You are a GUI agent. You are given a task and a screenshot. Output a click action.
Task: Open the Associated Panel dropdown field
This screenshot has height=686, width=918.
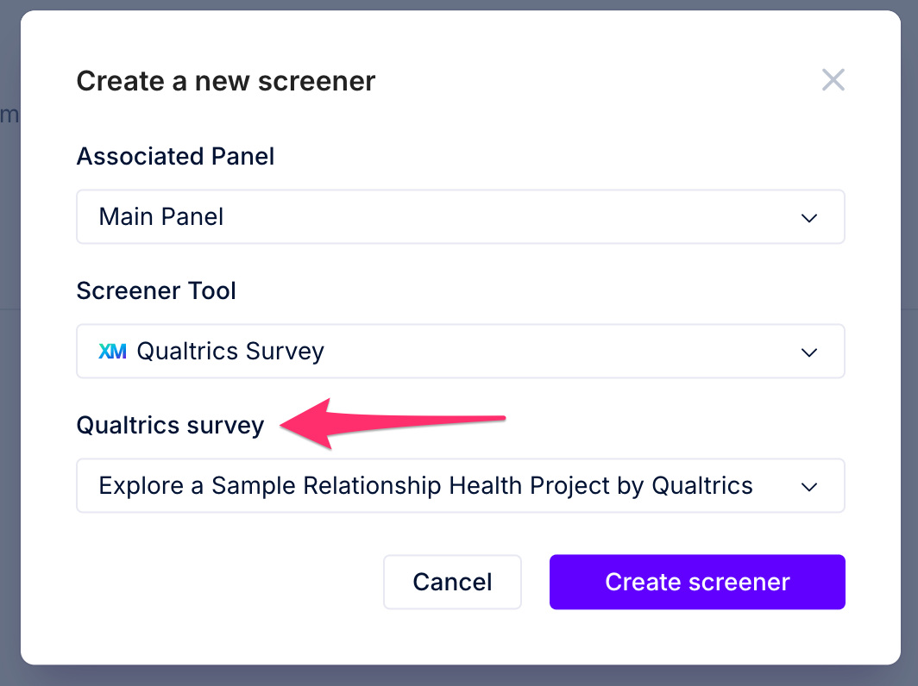coord(460,216)
